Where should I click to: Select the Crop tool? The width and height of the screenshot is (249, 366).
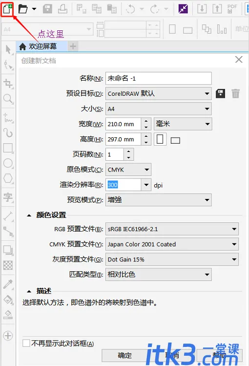(x=8, y=84)
